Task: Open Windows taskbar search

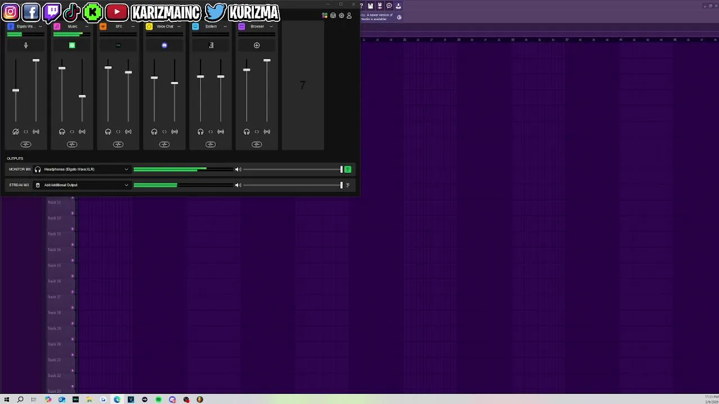Action: click(x=20, y=400)
